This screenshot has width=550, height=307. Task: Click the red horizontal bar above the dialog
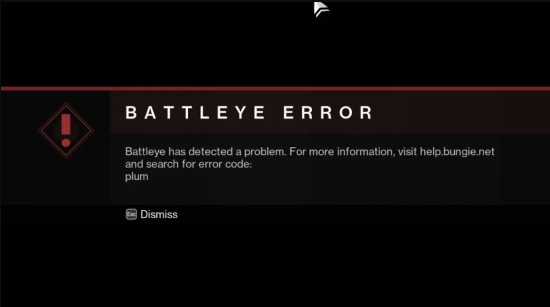click(275, 89)
